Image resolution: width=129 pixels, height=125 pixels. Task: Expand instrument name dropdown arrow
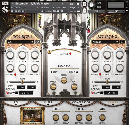tap(13, 4)
